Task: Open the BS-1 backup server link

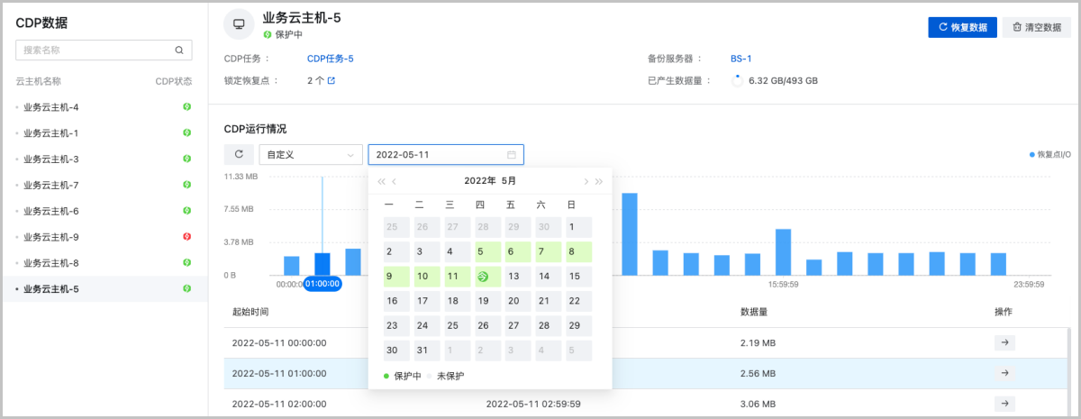Action: point(740,59)
